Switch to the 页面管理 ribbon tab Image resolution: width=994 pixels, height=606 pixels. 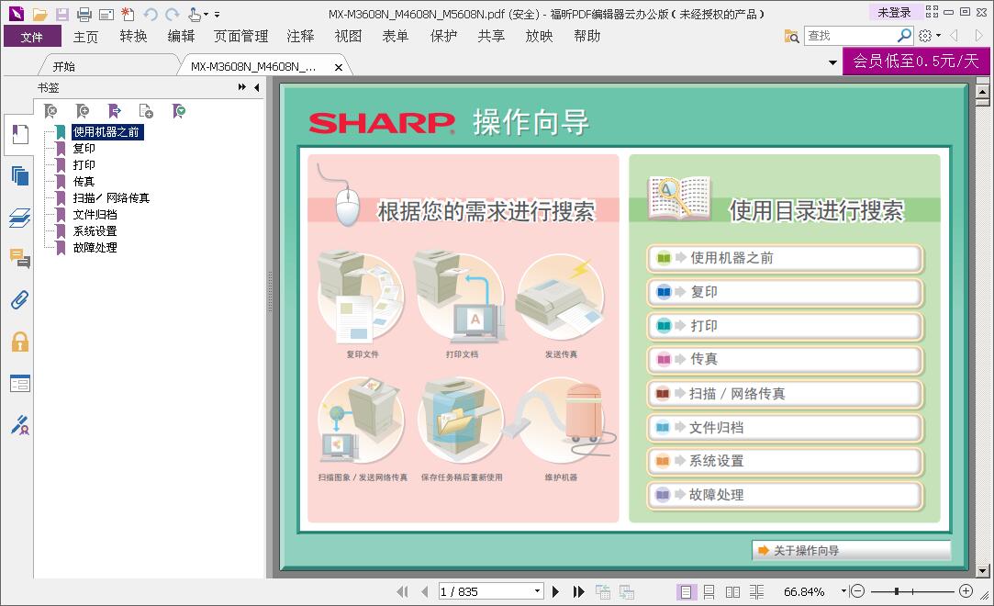[240, 36]
